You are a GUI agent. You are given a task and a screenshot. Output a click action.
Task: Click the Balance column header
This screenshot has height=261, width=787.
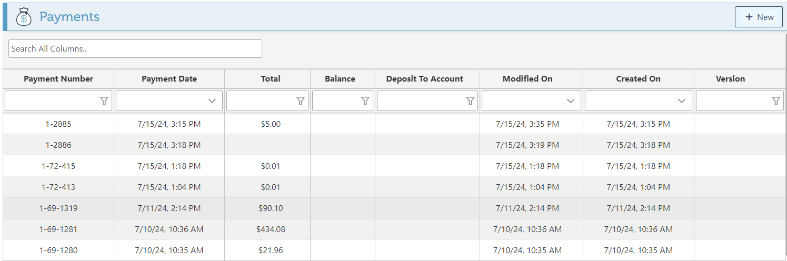[340, 79]
